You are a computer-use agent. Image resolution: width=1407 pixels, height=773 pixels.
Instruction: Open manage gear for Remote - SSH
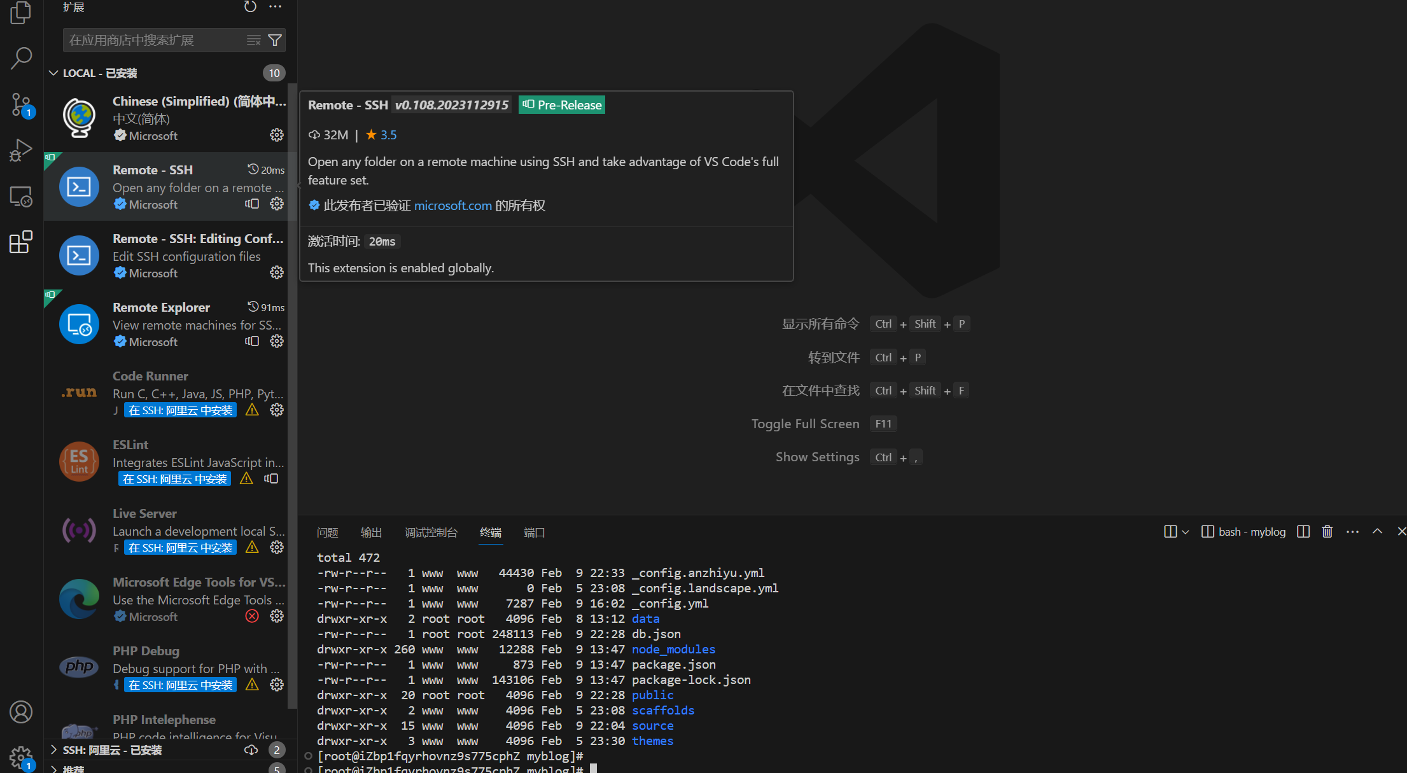[x=276, y=204]
